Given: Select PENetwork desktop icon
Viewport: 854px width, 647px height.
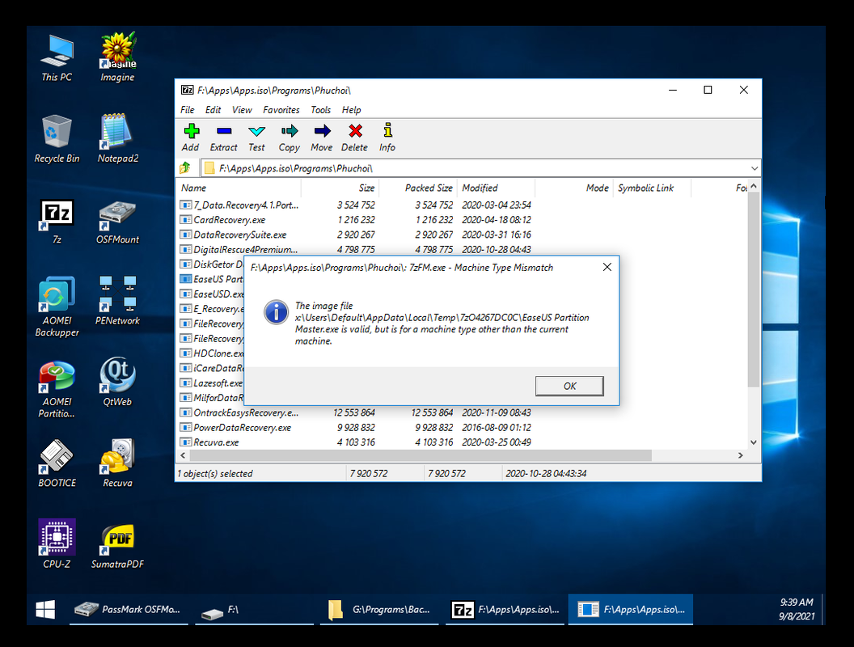Looking at the screenshot, I should (117, 301).
